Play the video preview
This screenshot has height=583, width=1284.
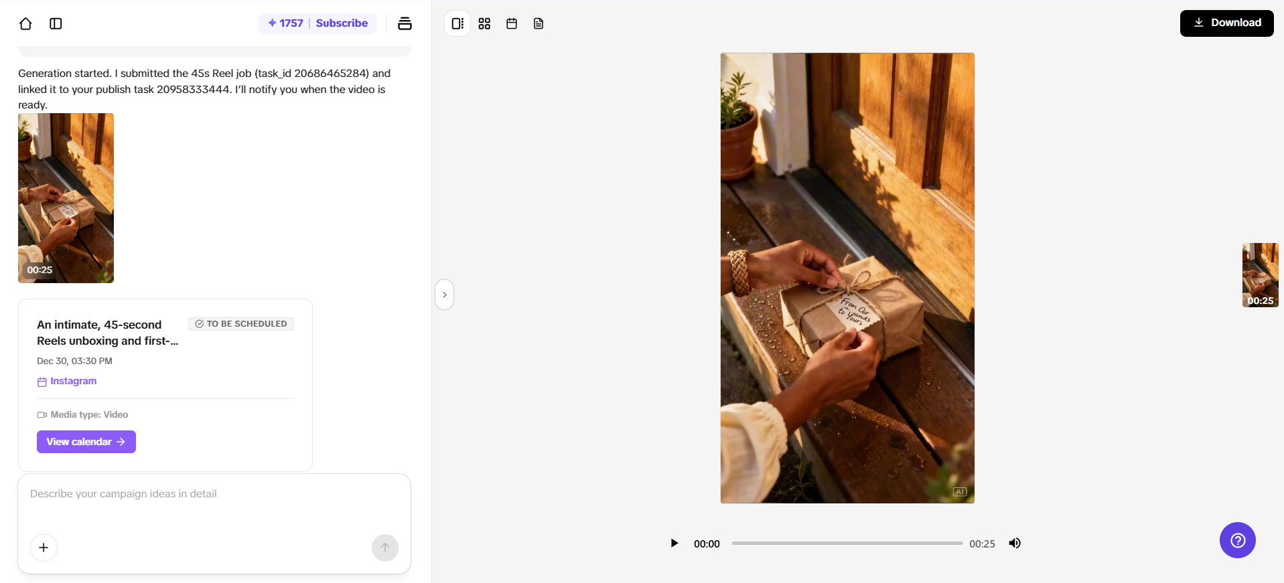[674, 543]
